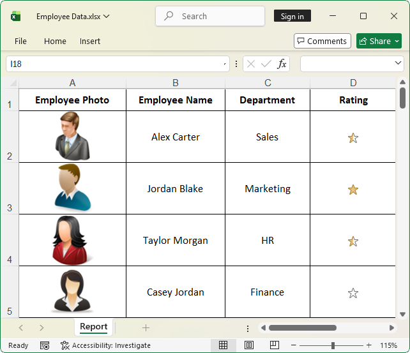Add a new sheet with plus icon
Screen dimensions: 410x353
[x=146, y=327]
